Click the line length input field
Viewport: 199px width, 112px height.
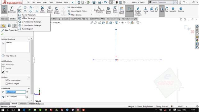[16, 92]
